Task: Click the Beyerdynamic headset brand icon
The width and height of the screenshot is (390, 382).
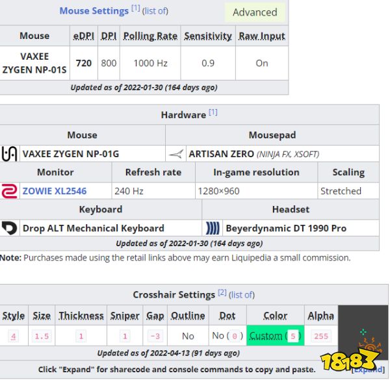Action: pos(213,228)
